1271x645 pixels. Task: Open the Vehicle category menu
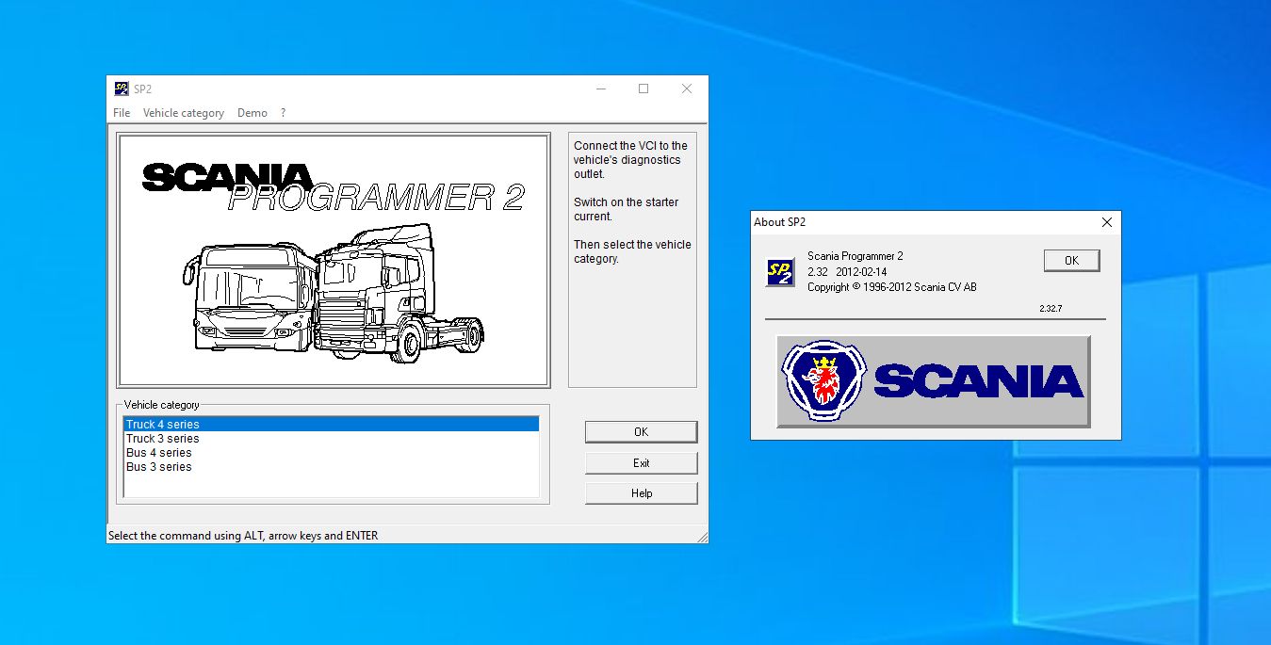tap(184, 113)
